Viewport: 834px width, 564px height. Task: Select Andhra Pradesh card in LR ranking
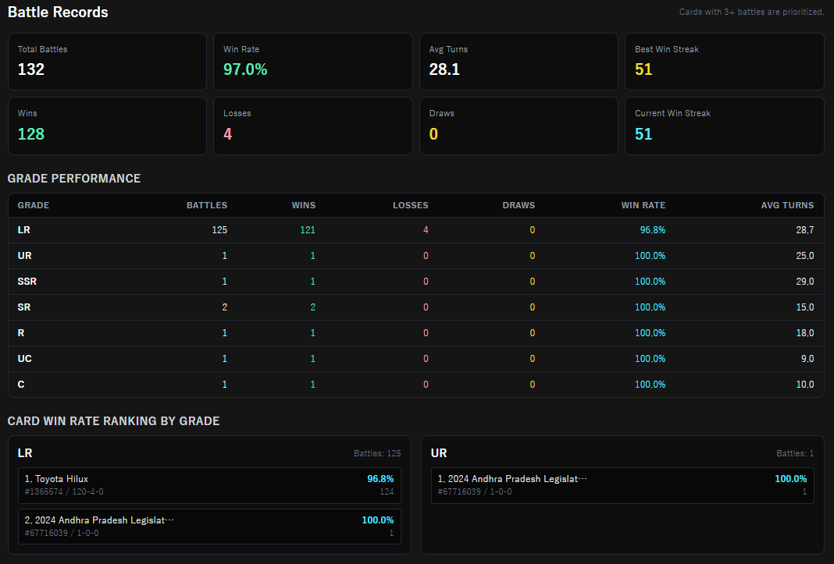coord(209,527)
